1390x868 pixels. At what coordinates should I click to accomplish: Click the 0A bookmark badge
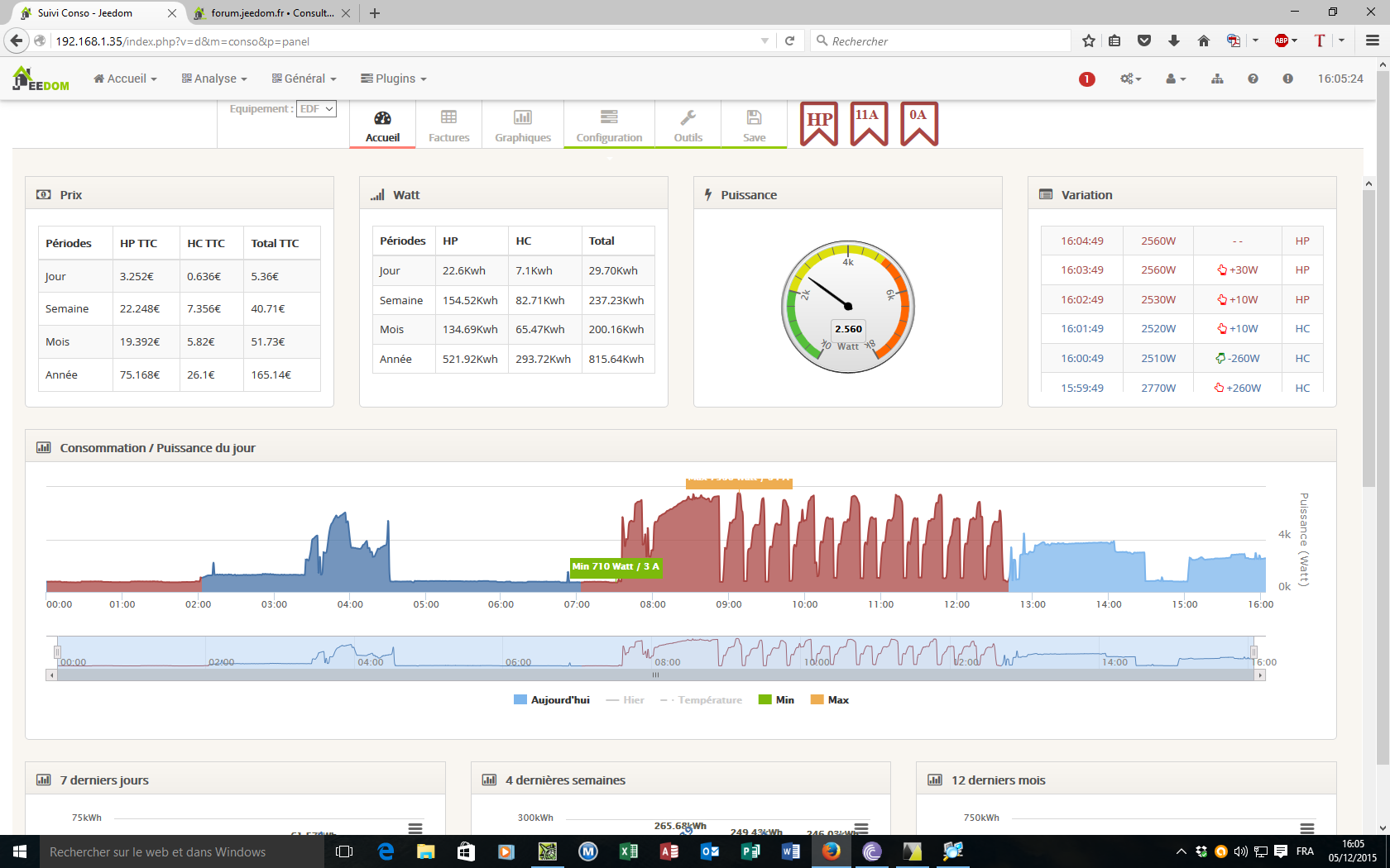click(x=919, y=124)
